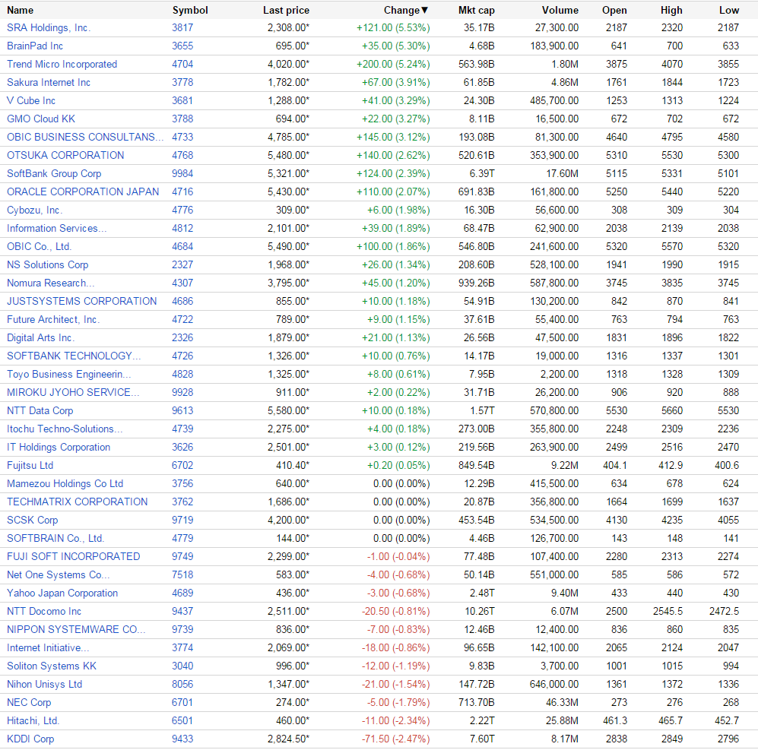This screenshot has width=758, height=750.
Task: Click symbol 6702 link
Action: point(182,465)
